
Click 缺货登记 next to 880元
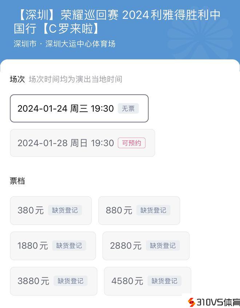(x=153, y=210)
